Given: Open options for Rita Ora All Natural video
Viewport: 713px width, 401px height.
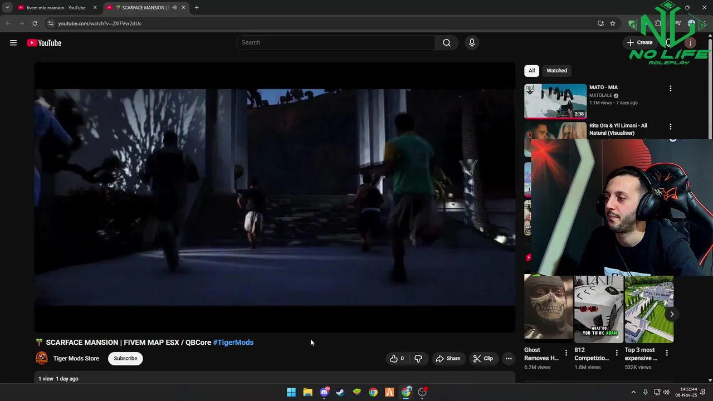Looking at the screenshot, I should pyautogui.click(x=670, y=127).
